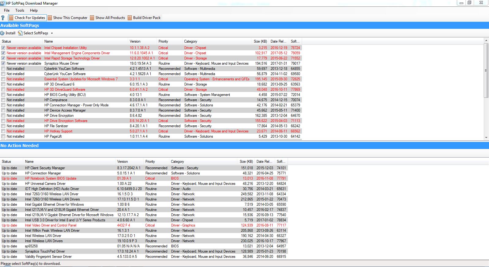Check HP Hotkey Support checkbox
The width and height of the screenshot is (489, 267).
coord(3,131)
